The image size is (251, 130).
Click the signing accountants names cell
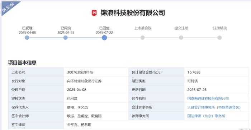(96, 116)
